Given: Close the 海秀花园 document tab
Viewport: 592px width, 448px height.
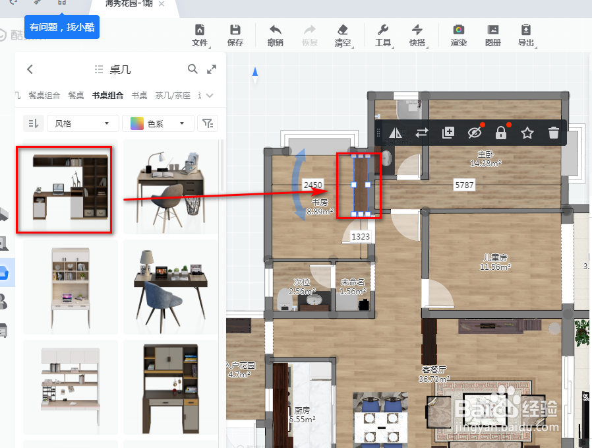Looking at the screenshot, I should pyautogui.click(x=162, y=4).
